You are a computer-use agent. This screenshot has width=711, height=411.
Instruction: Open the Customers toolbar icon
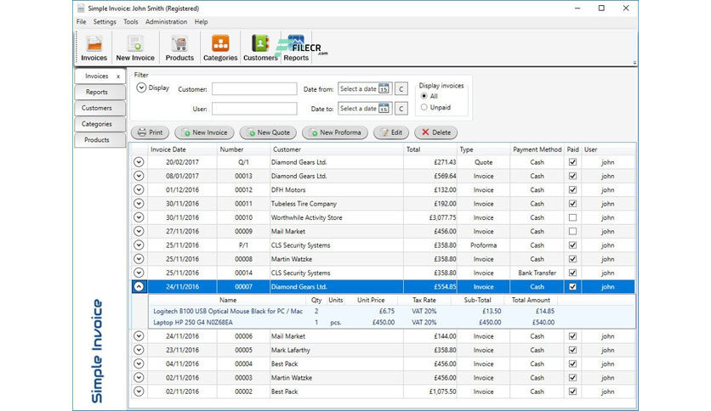pos(260,48)
